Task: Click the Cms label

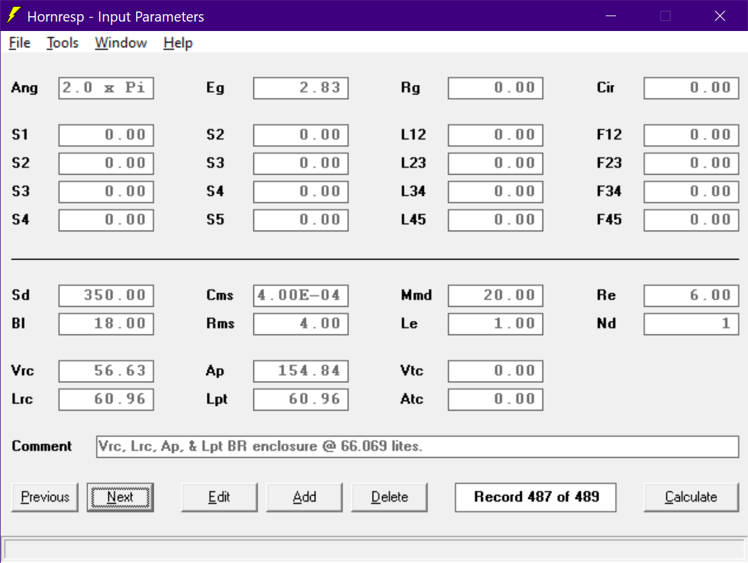Action: (220, 295)
